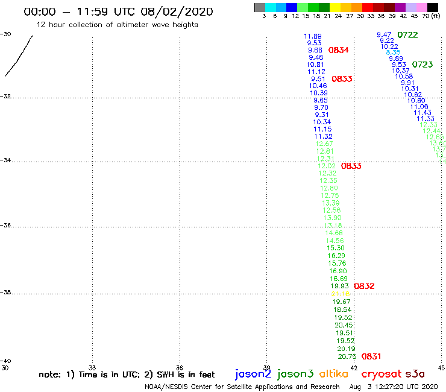The image size is (446, 392).
Task: Click the lavender 45 ft legend swatch
Action: [x=410, y=7]
